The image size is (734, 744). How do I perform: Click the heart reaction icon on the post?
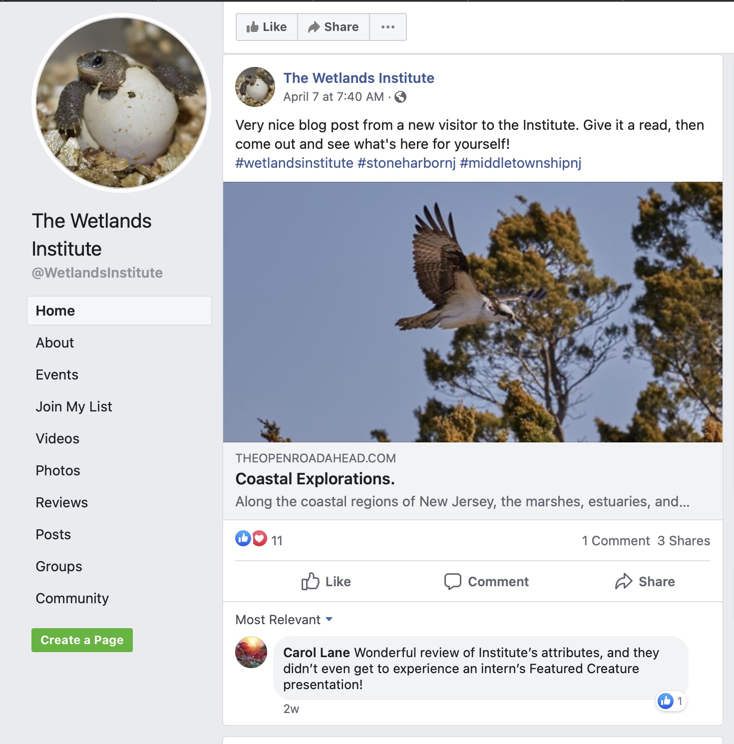click(x=259, y=539)
